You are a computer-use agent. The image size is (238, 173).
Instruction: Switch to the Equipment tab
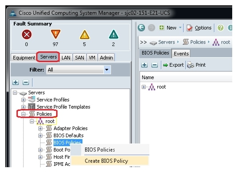(24, 58)
